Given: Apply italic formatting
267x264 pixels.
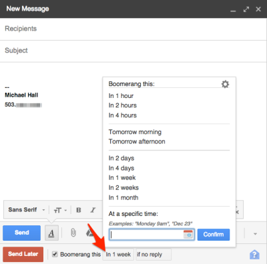Looking at the screenshot, I should [x=93, y=210].
